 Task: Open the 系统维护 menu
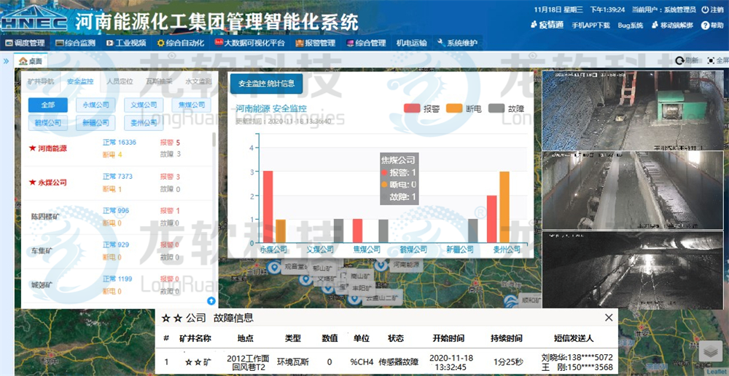[x=457, y=43]
